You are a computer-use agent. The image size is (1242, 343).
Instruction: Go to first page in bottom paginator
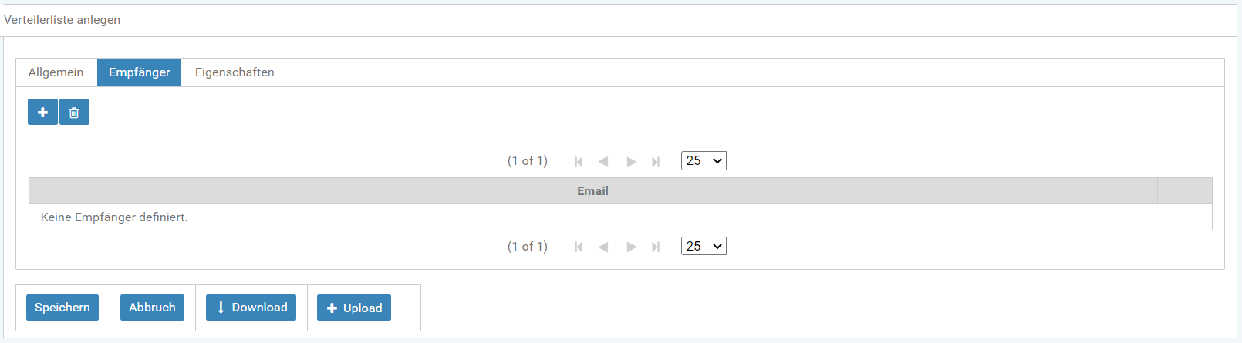point(579,247)
